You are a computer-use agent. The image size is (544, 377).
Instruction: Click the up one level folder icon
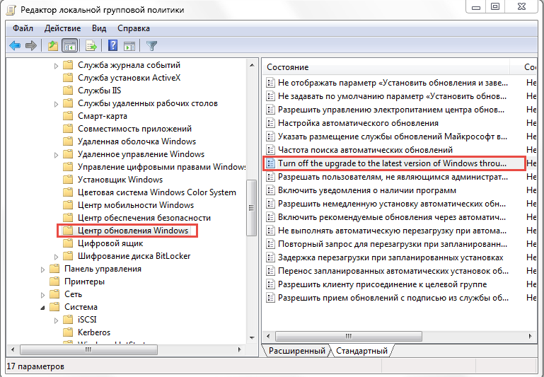coord(53,45)
